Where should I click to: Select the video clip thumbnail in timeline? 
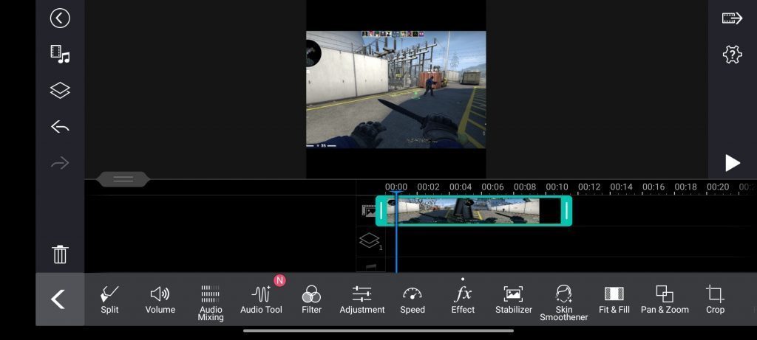[x=473, y=211]
